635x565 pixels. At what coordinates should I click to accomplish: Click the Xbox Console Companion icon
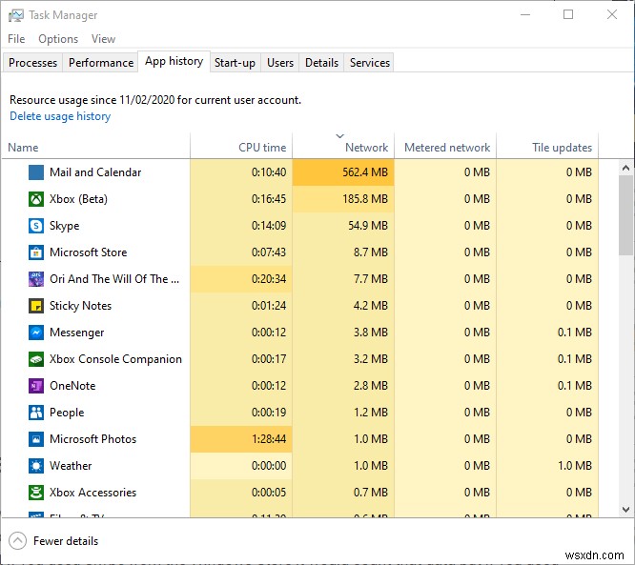pos(36,359)
